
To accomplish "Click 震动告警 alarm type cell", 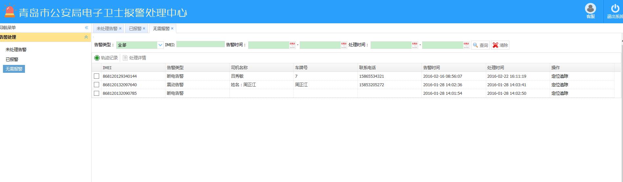I will click(x=175, y=85).
